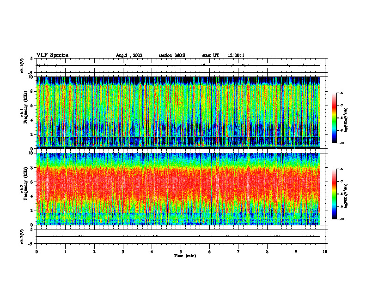Click time-axis tick label "5"
This screenshot has height=282, width=366.
[x=181, y=252]
